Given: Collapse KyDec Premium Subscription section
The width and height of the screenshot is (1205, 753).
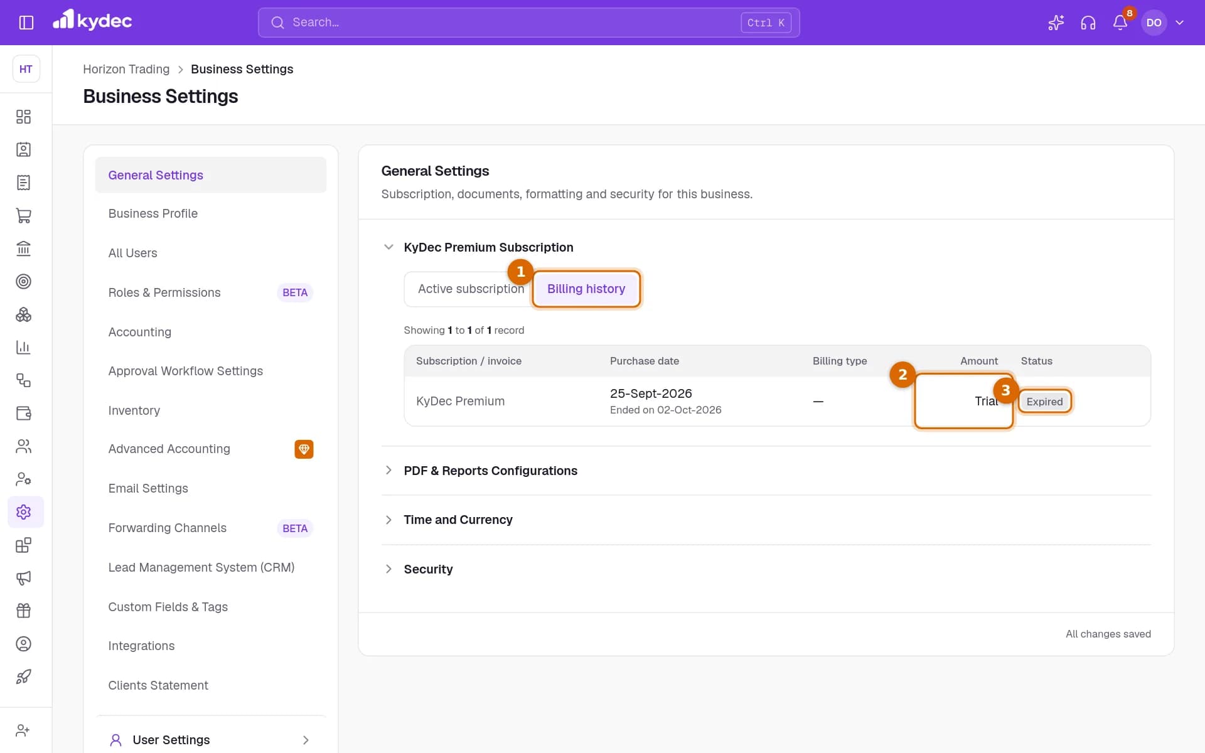Looking at the screenshot, I should tap(388, 247).
